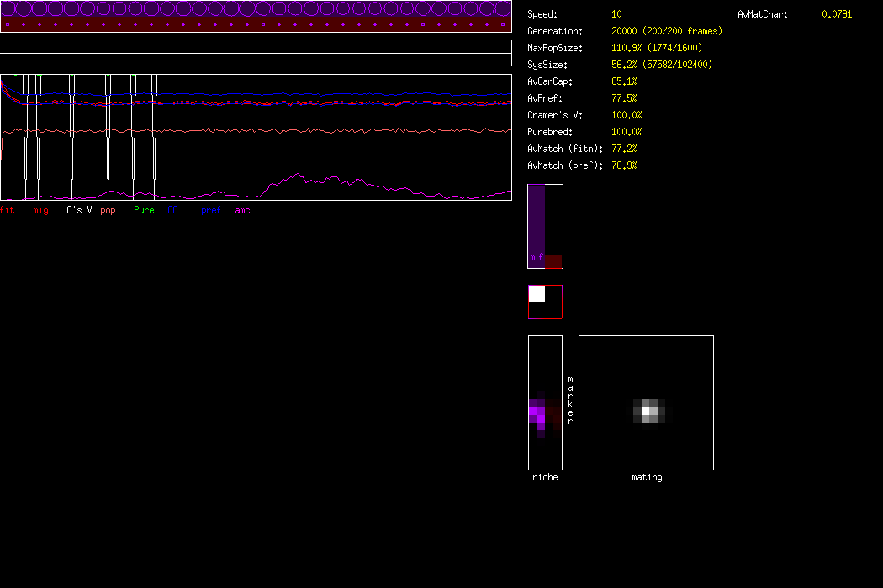This screenshot has height=588, width=883.
Task: Click the white square in the small red-bordered box
Action: tap(537, 294)
